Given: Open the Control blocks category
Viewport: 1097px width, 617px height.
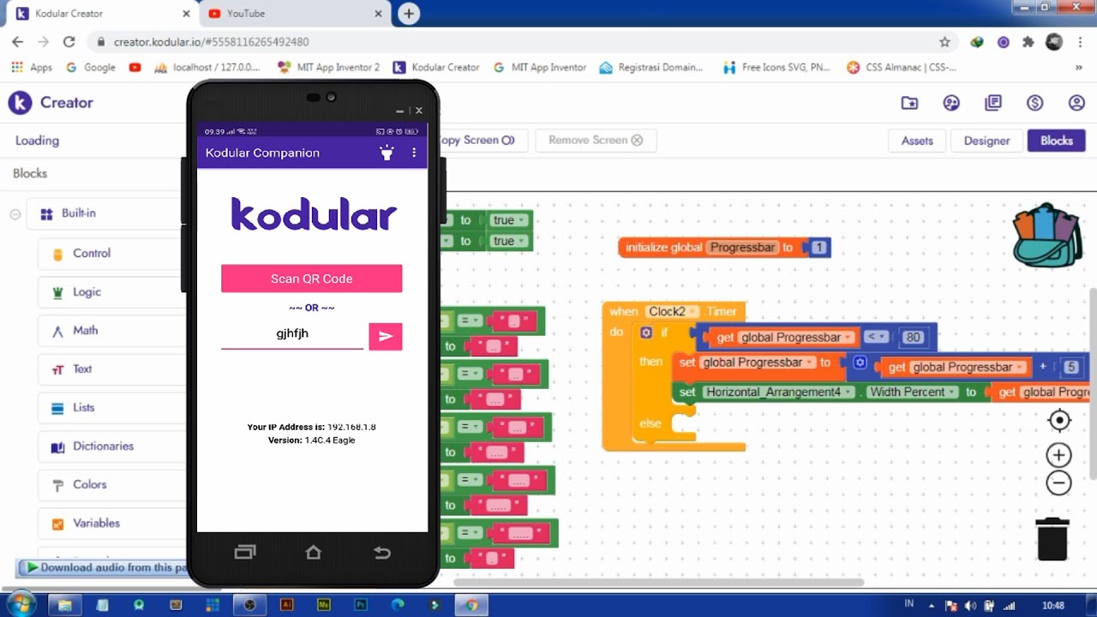Looking at the screenshot, I should point(111,254).
